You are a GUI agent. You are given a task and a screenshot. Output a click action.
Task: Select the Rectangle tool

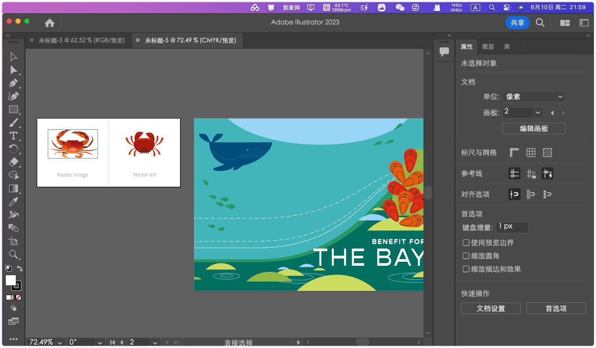coord(14,109)
